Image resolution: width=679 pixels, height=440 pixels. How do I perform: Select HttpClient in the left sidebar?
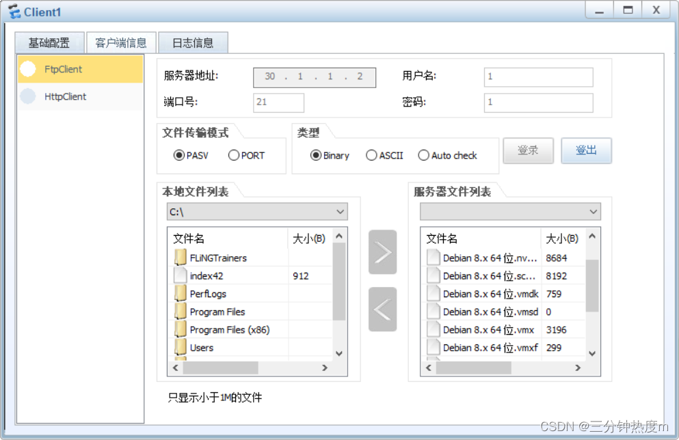[x=65, y=96]
